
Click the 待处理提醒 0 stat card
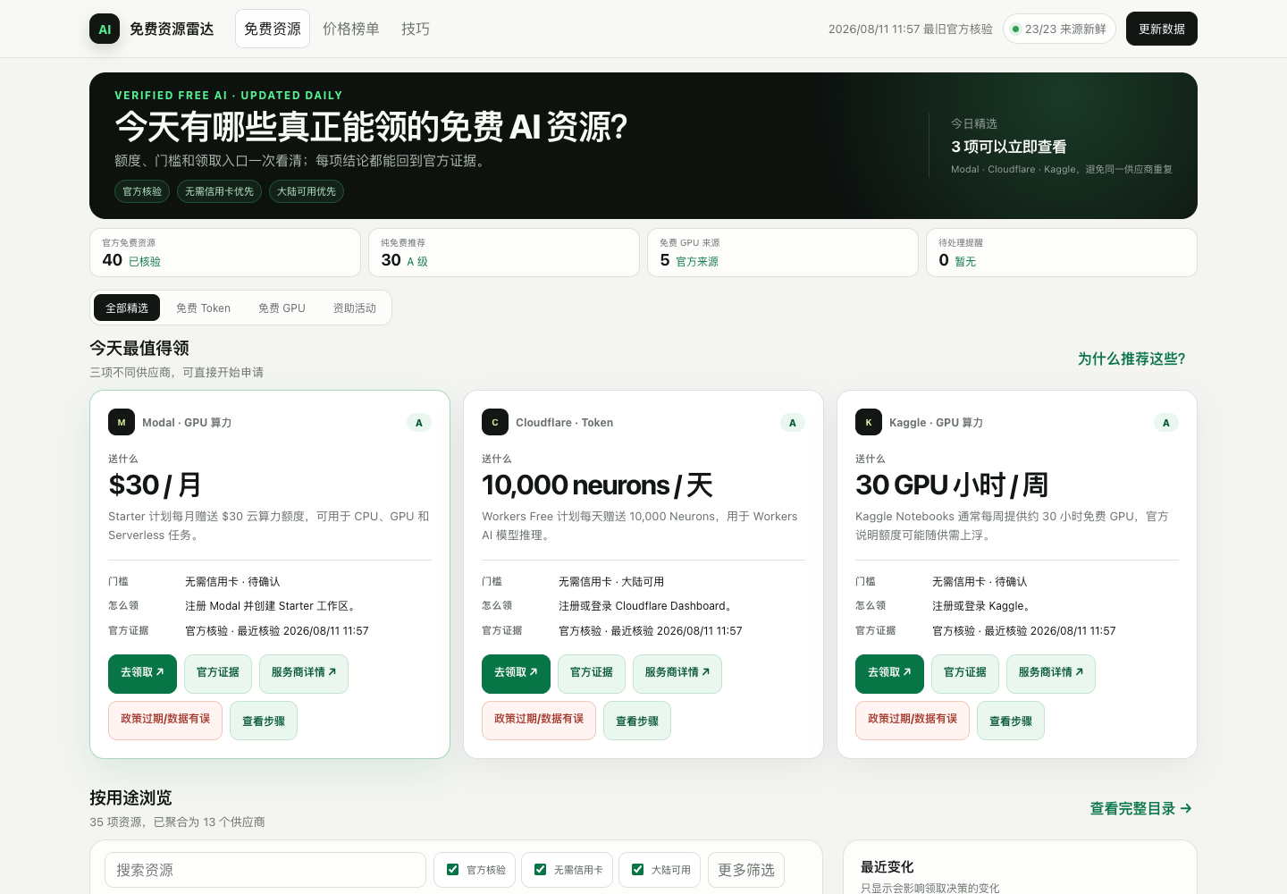coord(1062,252)
